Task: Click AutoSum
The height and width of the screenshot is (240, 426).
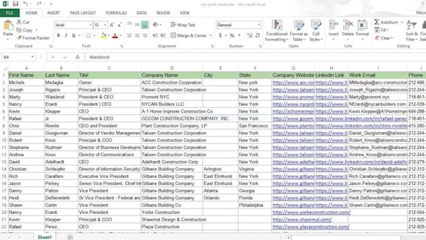Action: 387,22
